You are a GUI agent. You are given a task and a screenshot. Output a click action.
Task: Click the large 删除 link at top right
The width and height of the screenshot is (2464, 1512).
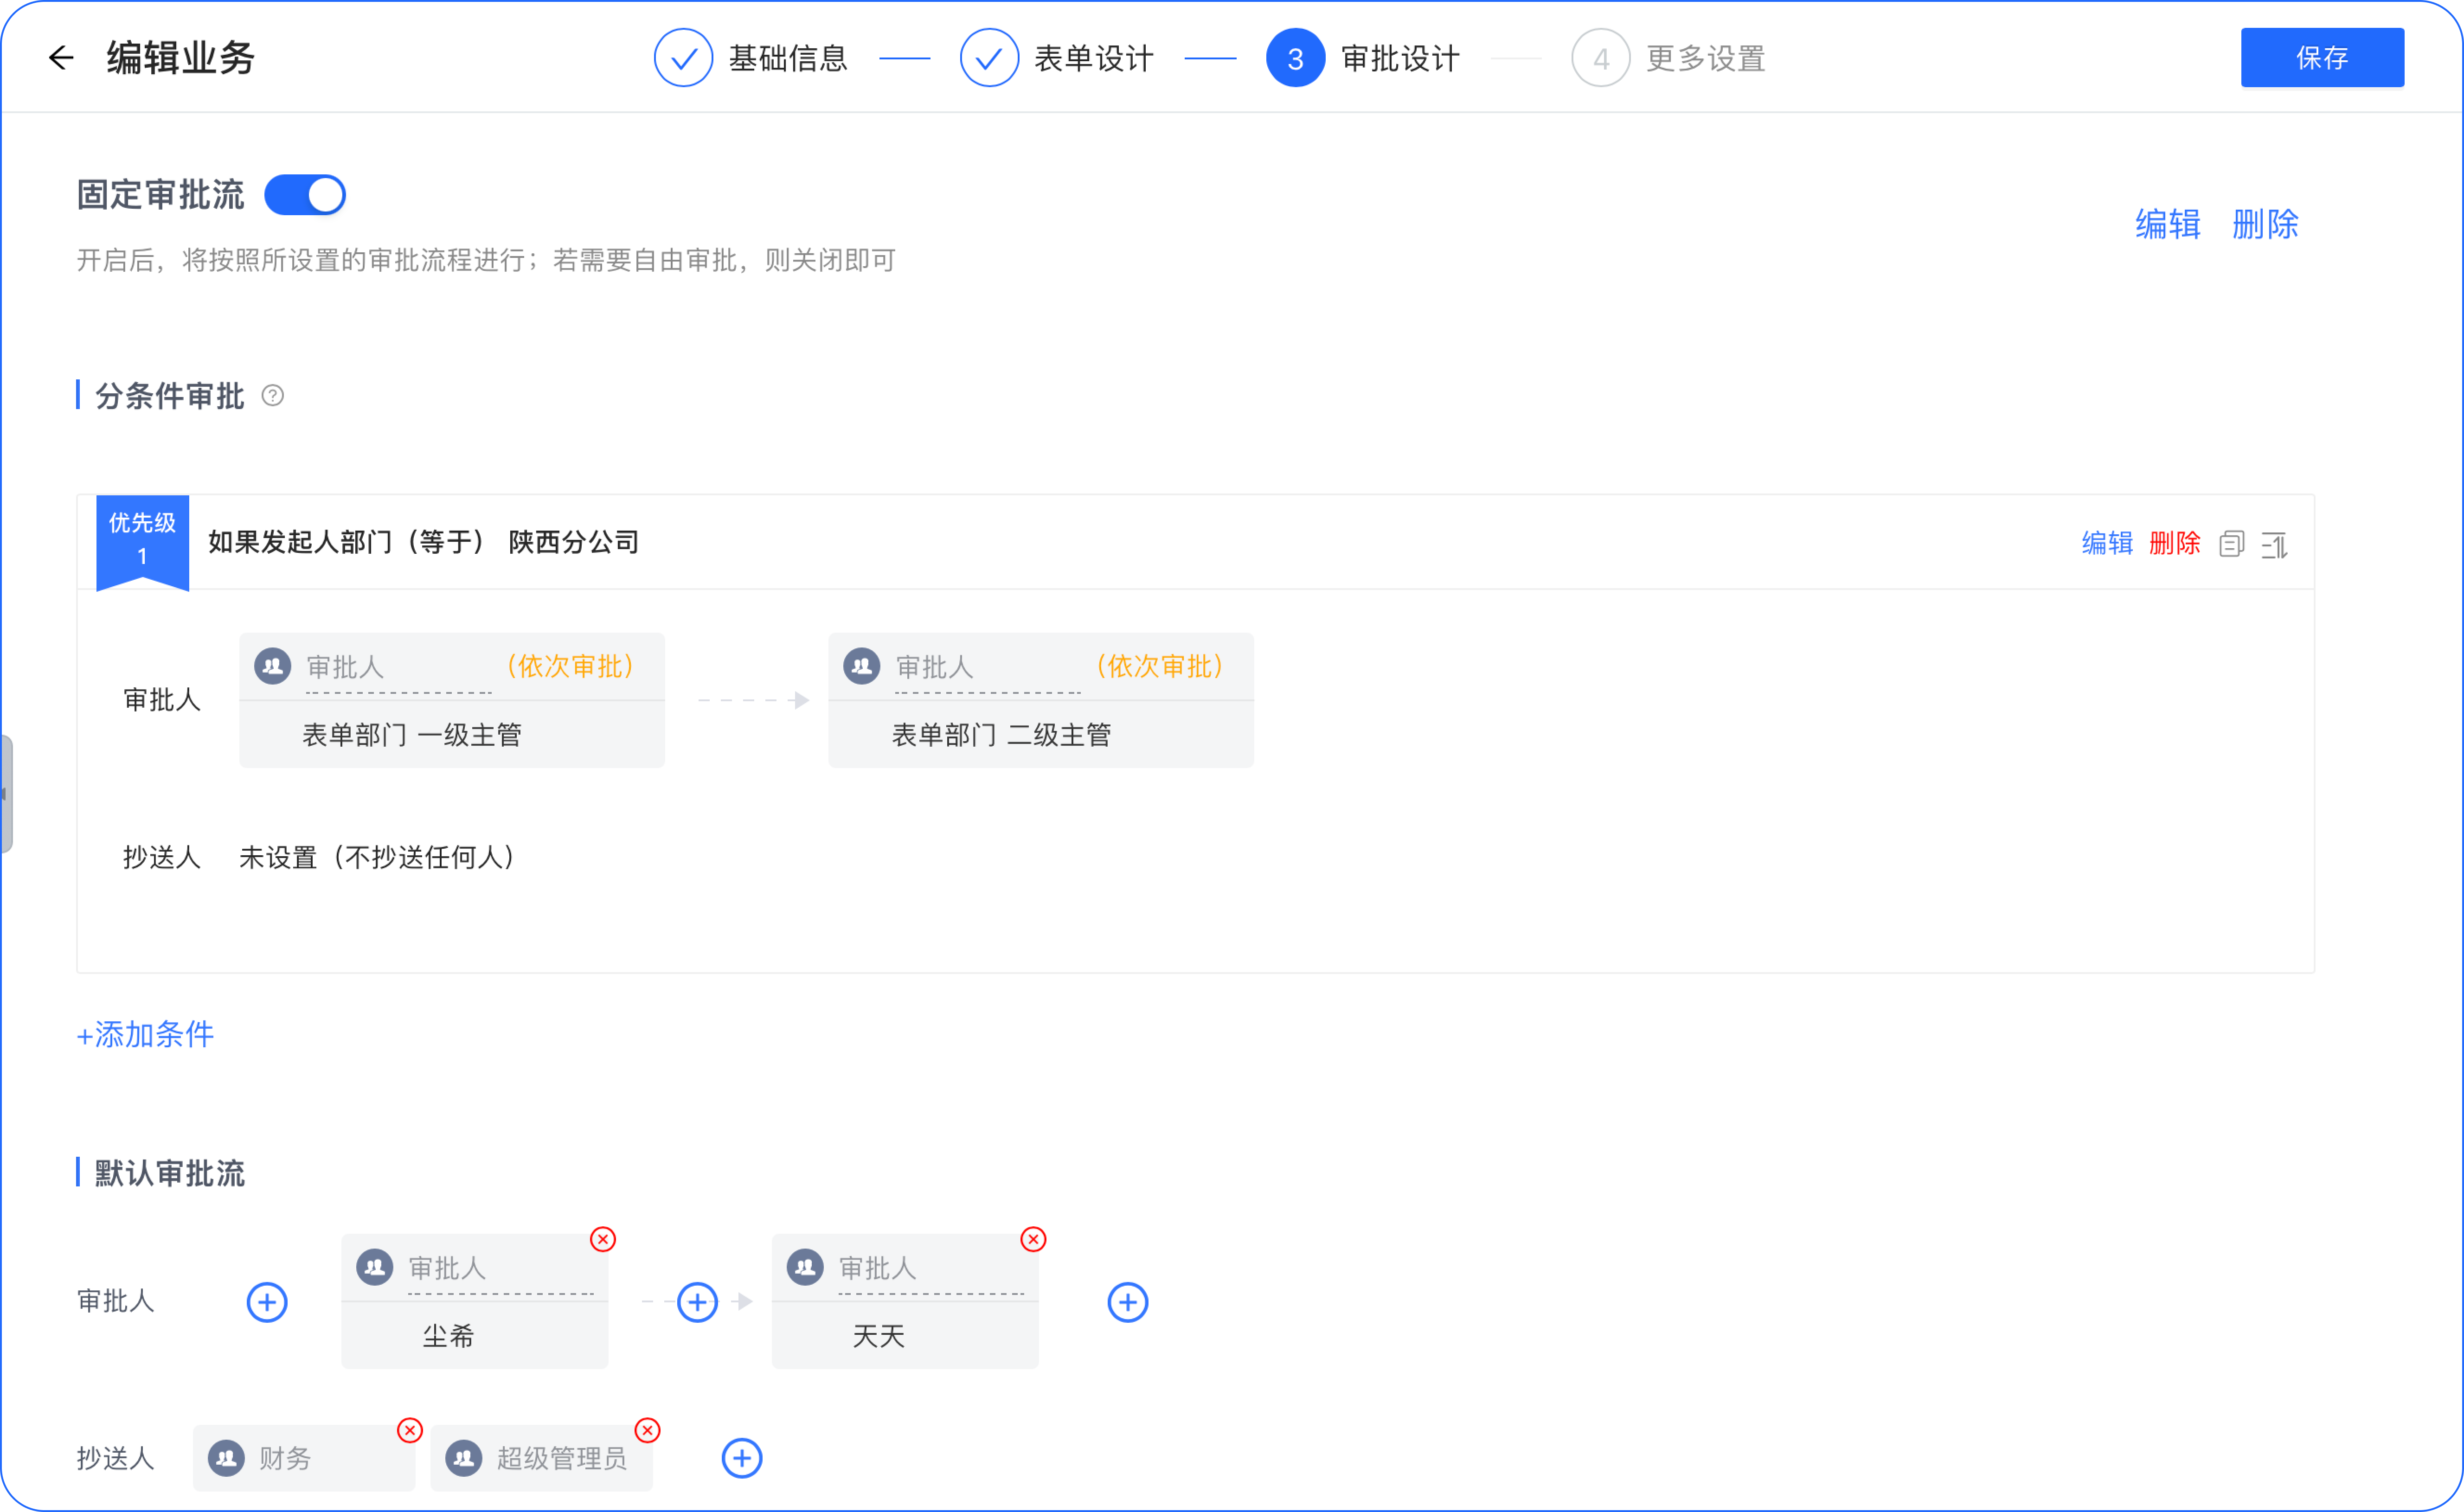[2265, 224]
